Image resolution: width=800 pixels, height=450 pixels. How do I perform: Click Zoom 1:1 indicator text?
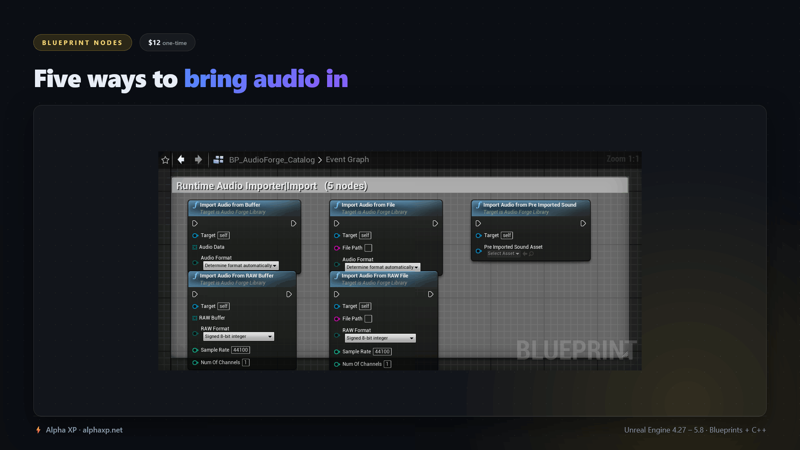622,159
